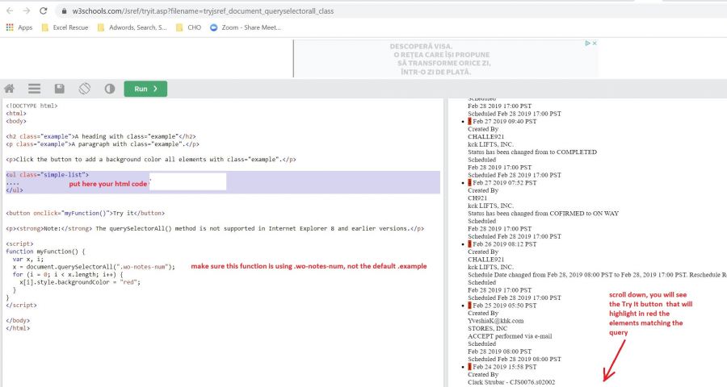Click the Feb 24 2019 15:58 PST entry

tap(504, 367)
